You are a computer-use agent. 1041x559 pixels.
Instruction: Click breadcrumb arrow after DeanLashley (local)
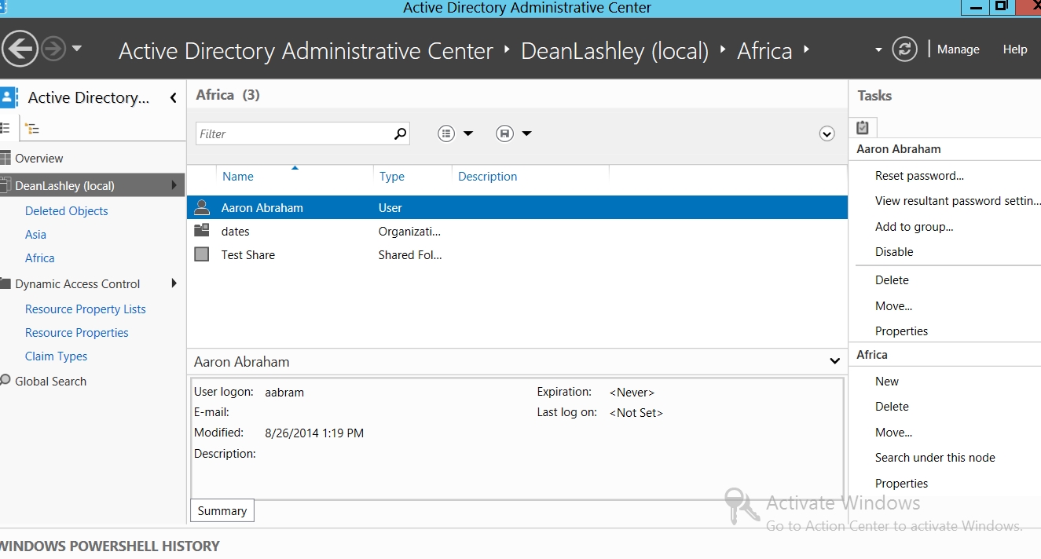pyautogui.click(x=724, y=50)
